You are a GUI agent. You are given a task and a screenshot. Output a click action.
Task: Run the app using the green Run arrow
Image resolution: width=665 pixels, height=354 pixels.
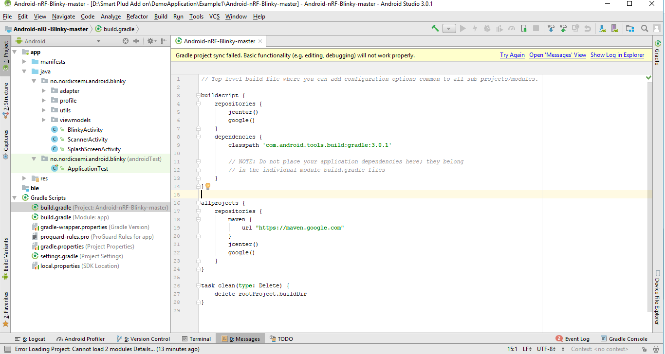463,28
